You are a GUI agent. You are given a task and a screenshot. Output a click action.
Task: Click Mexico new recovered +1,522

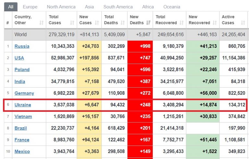coord(209,152)
